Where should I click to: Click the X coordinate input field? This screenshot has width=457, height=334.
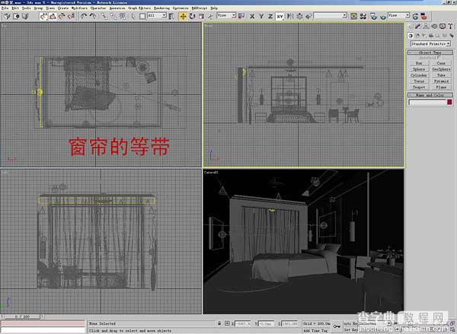tap(242, 323)
